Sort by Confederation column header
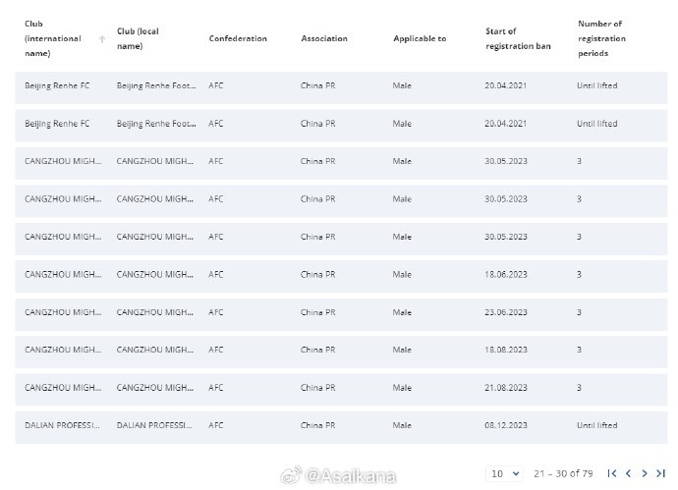 (238, 38)
